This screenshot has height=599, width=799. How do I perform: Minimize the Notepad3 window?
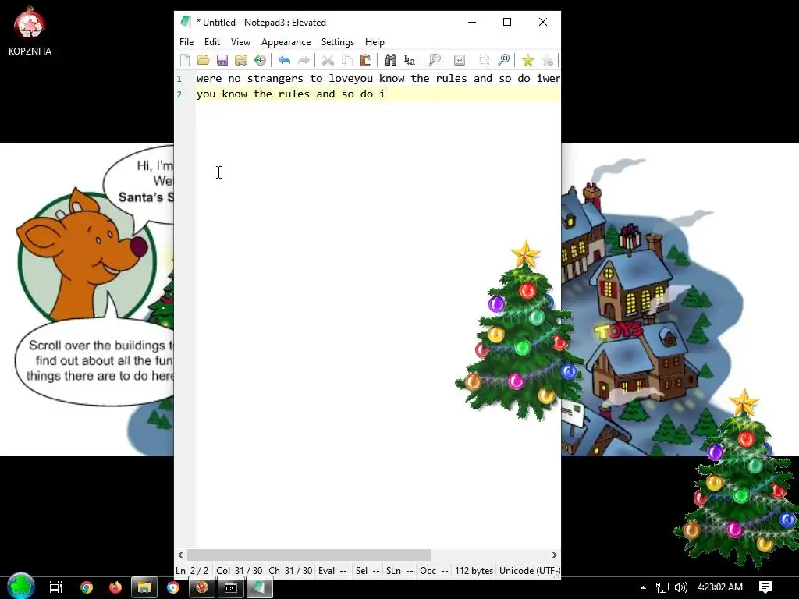pos(472,22)
